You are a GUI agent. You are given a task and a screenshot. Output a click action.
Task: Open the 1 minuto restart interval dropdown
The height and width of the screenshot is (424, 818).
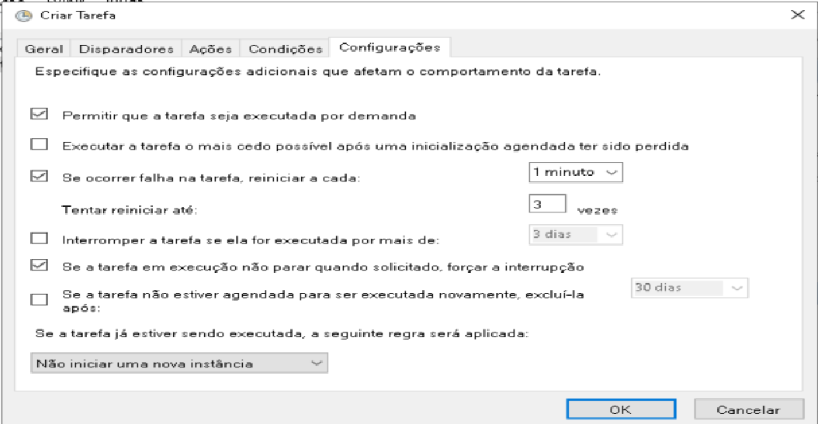[575, 172]
